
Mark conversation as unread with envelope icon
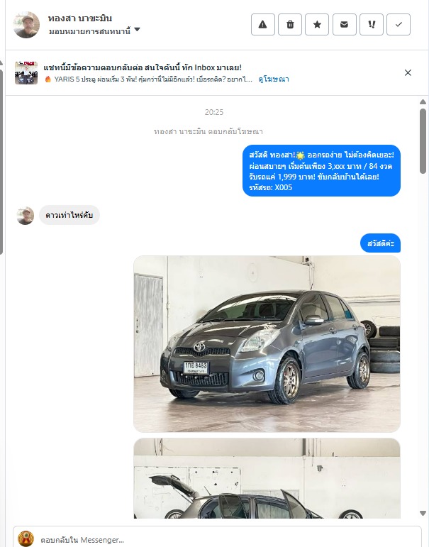344,24
